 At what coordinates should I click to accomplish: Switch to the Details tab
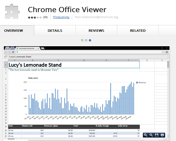click(55, 30)
